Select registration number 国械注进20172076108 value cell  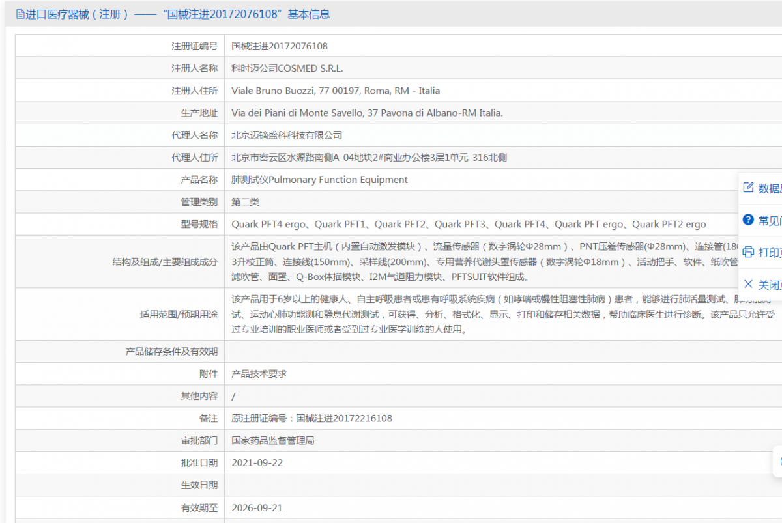tap(280, 46)
